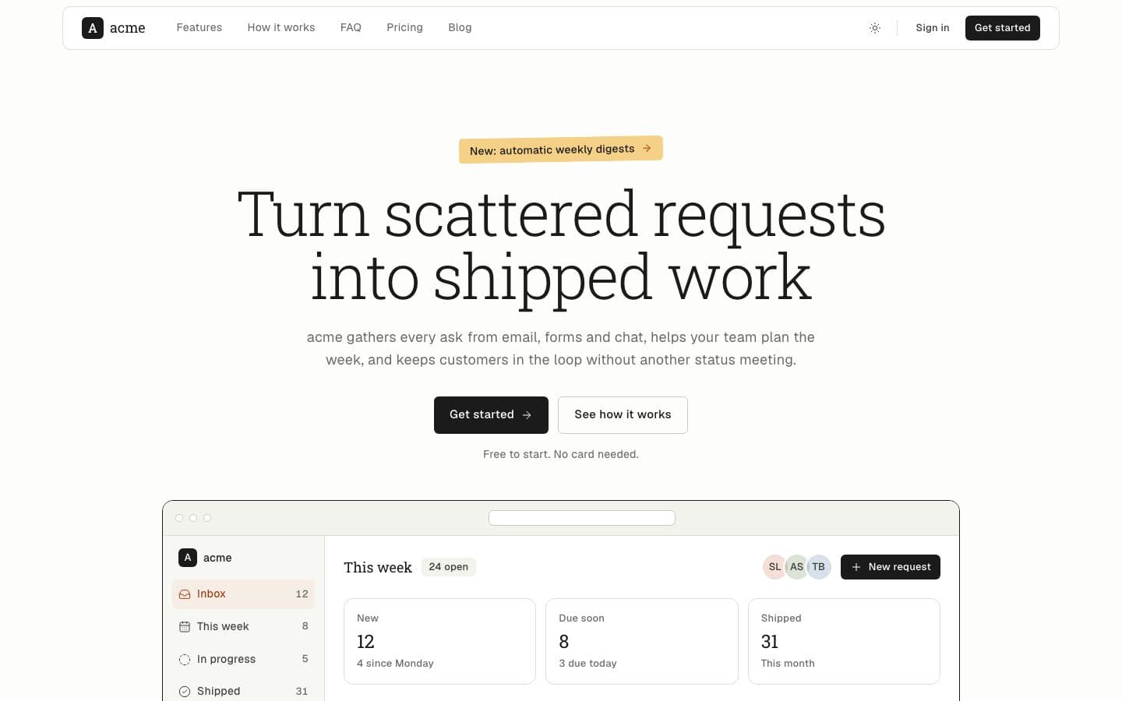Select Inbox in the sidebar

(x=244, y=594)
